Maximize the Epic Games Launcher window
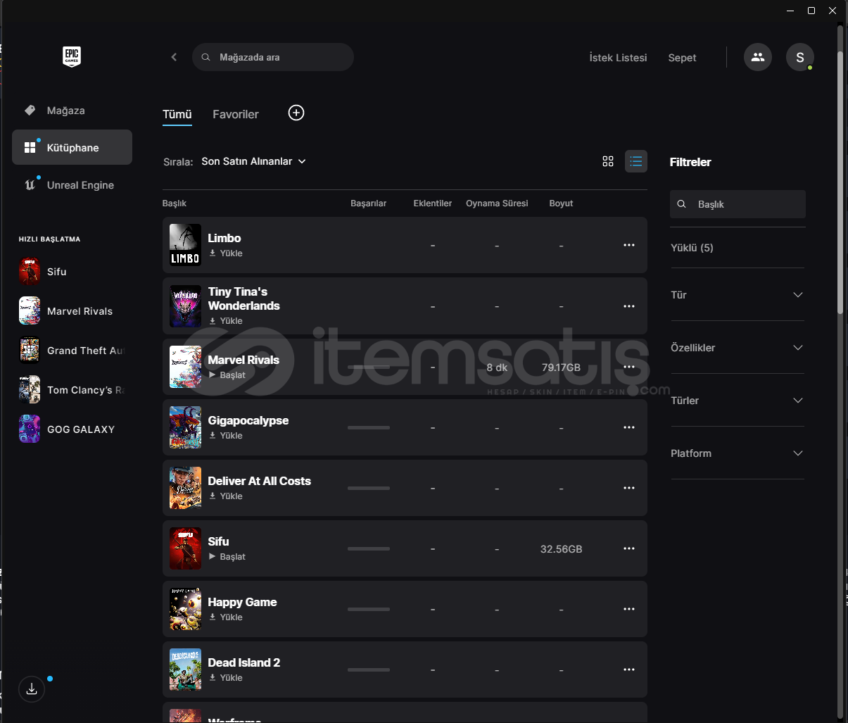The image size is (848, 723). tap(811, 11)
